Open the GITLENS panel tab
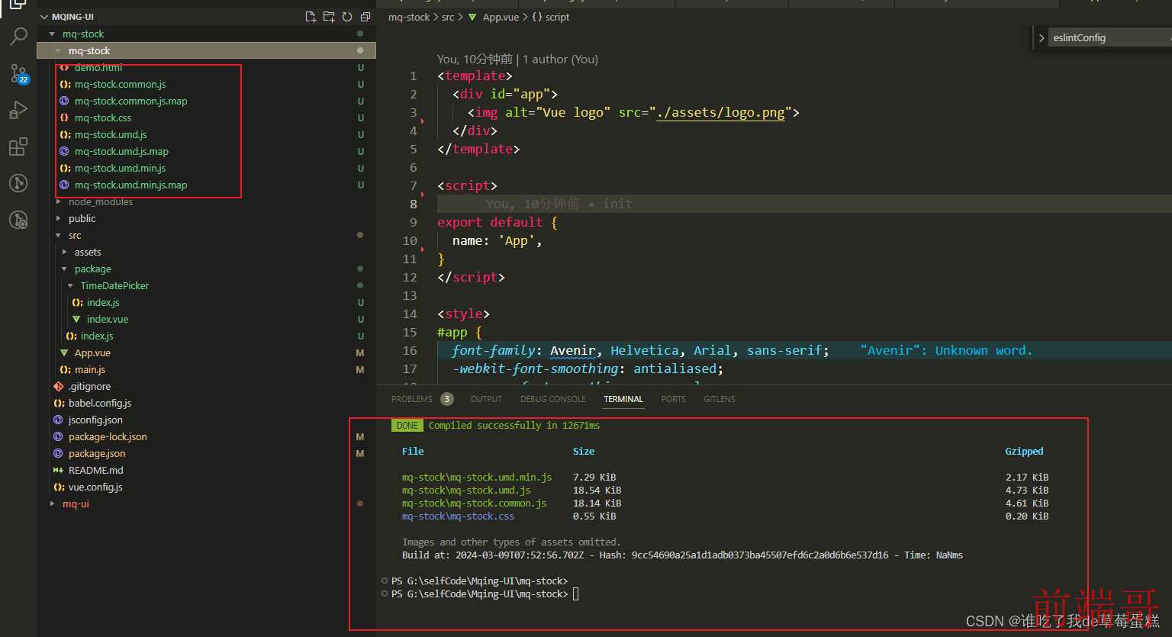 (x=720, y=399)
